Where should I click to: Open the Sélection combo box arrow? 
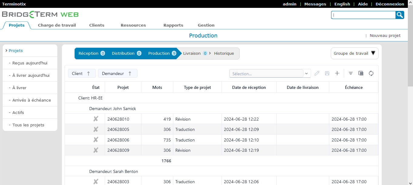[x=306, y=73]
